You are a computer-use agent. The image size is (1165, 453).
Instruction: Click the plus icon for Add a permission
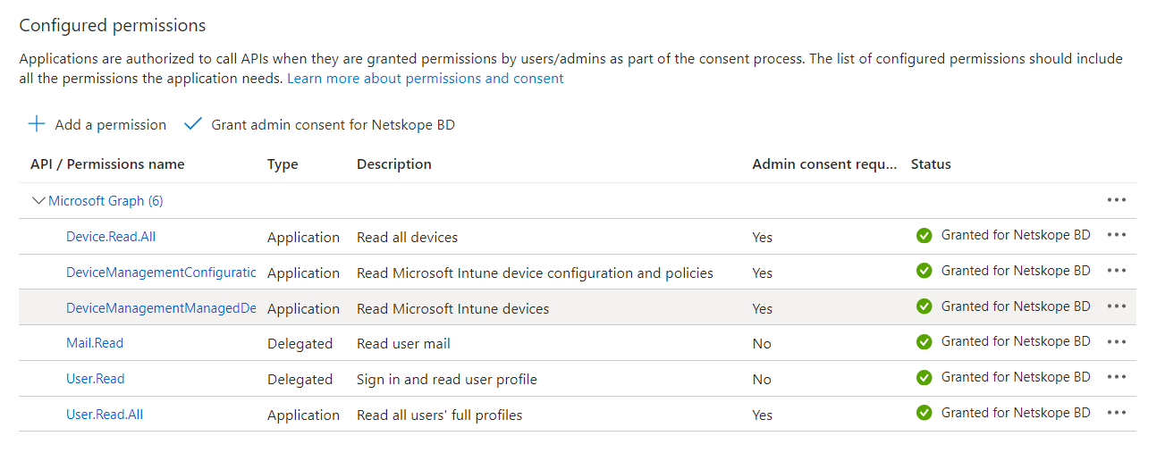37,124
